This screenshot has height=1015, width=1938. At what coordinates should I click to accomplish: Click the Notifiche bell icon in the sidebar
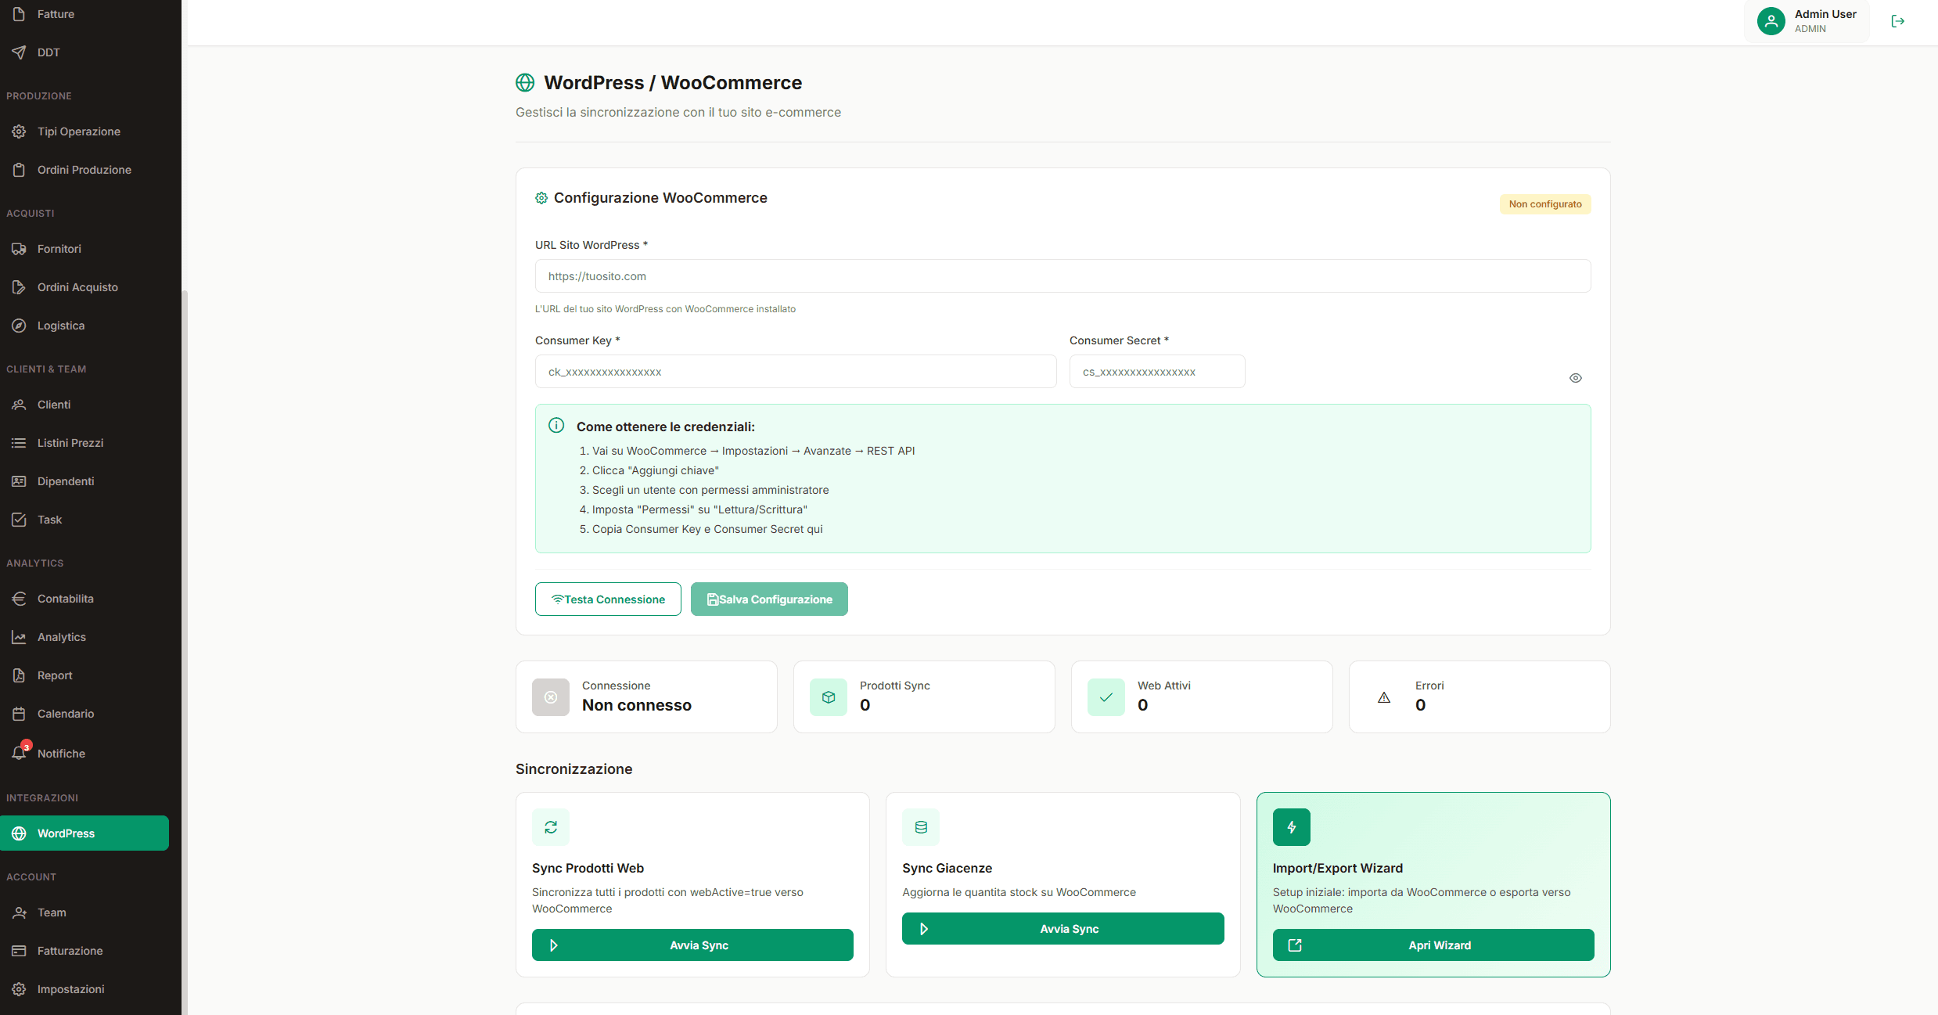20,753
